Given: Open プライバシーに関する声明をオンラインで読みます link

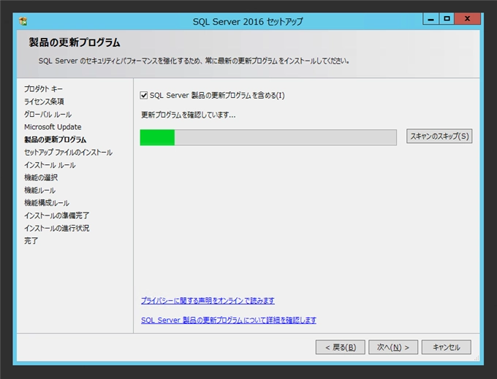Looking at the screenshot, I should [x=208, y=300].
